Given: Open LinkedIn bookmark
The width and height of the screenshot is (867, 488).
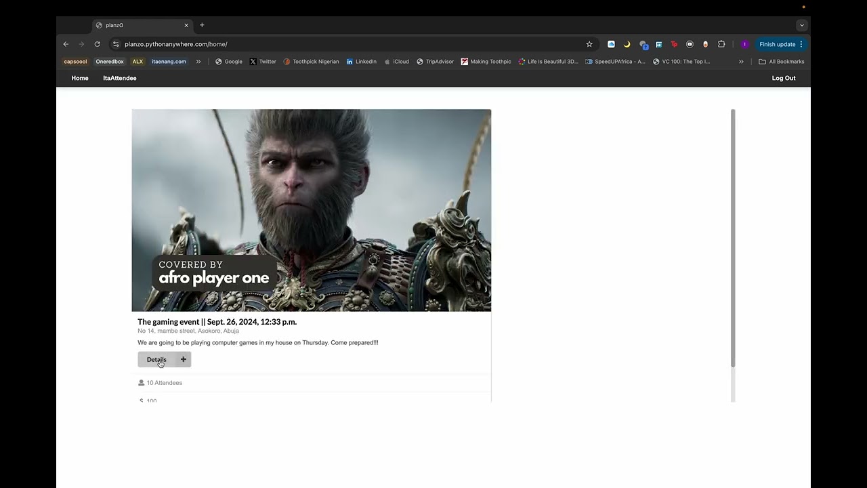Looking at the screenshot, I should pos(361,62).
